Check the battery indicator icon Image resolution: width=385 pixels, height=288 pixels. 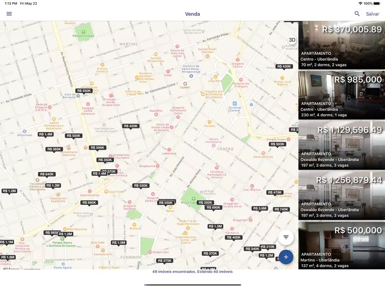click(377, 3)
